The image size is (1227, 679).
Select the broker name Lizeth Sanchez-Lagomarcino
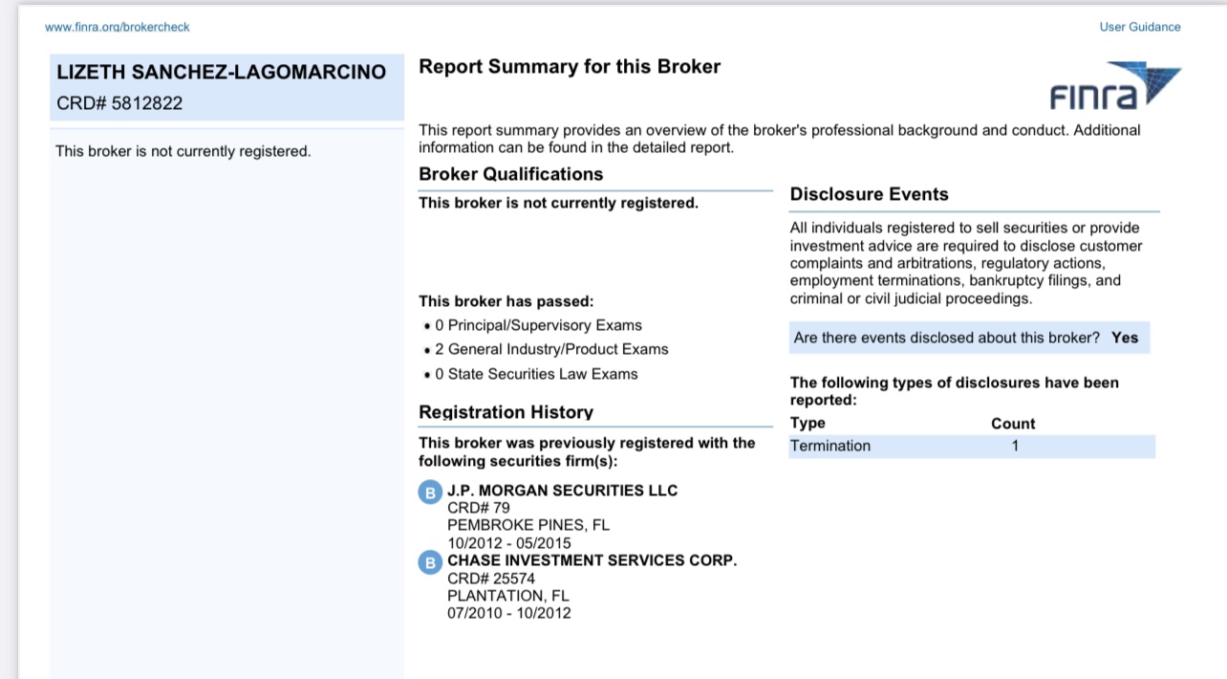click(x=222, y=73)
